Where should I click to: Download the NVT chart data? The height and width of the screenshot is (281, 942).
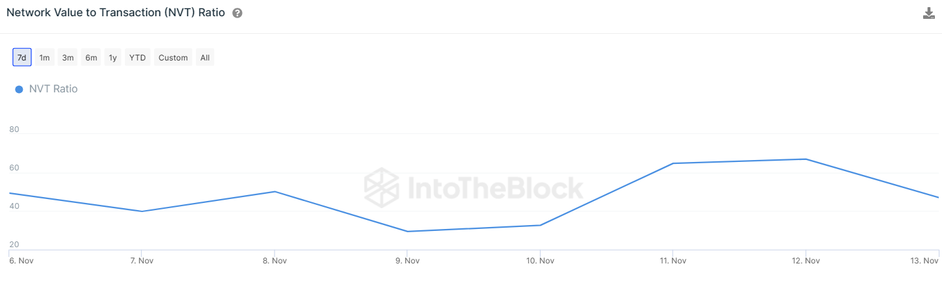[x=928, y=13]
